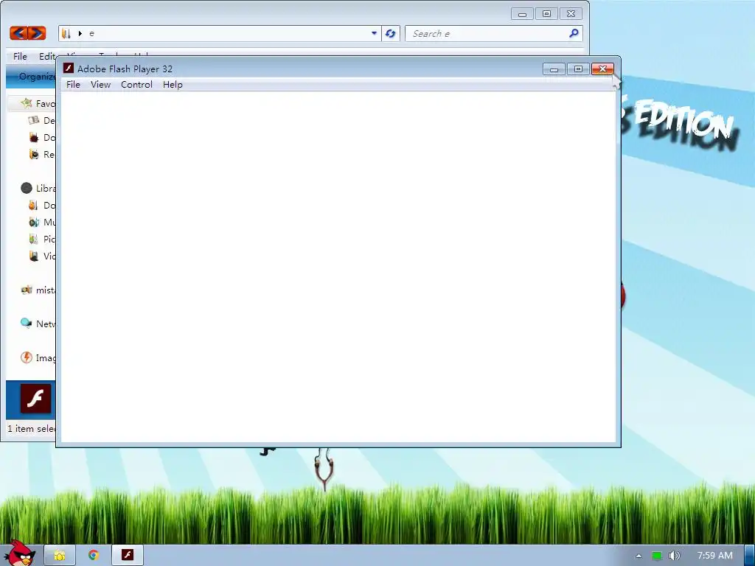Click the Show desktop strip

point(750,556)
